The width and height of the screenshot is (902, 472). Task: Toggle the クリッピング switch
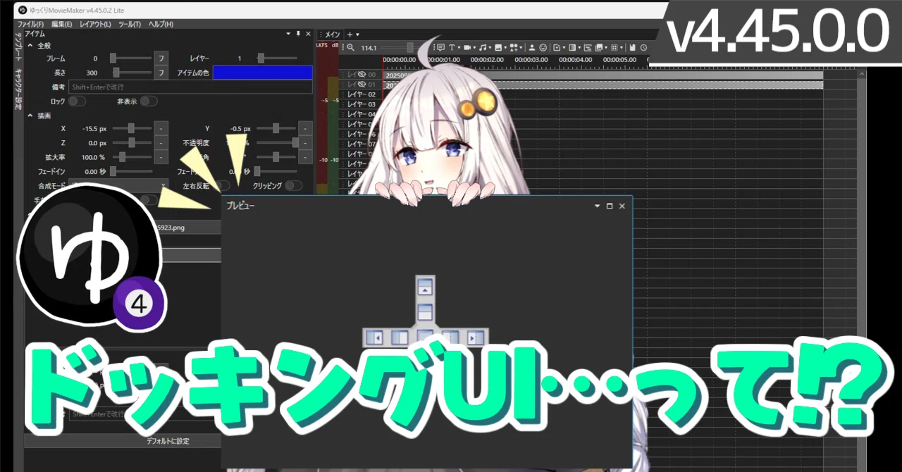(294, 186)
